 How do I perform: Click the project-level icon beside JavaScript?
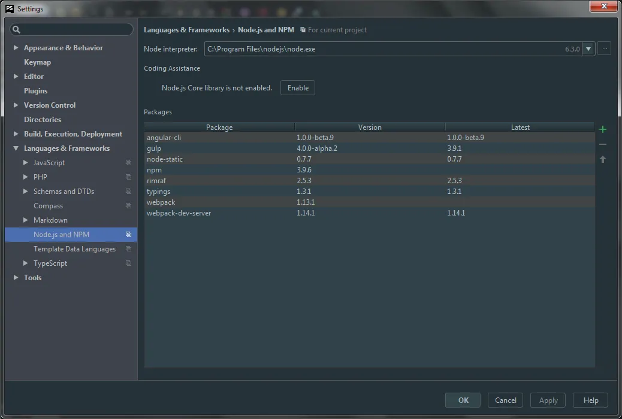click(x=128, y=163)
